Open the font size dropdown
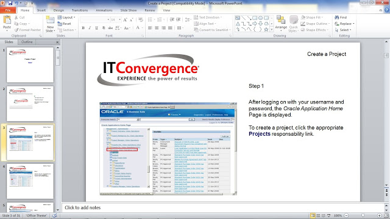390x219 pixels. (119, 19)
